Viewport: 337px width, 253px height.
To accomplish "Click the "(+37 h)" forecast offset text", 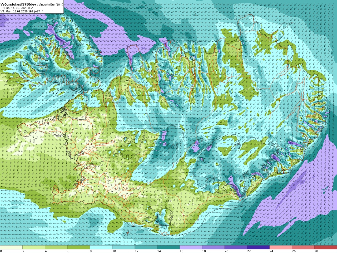I will 39,11.
